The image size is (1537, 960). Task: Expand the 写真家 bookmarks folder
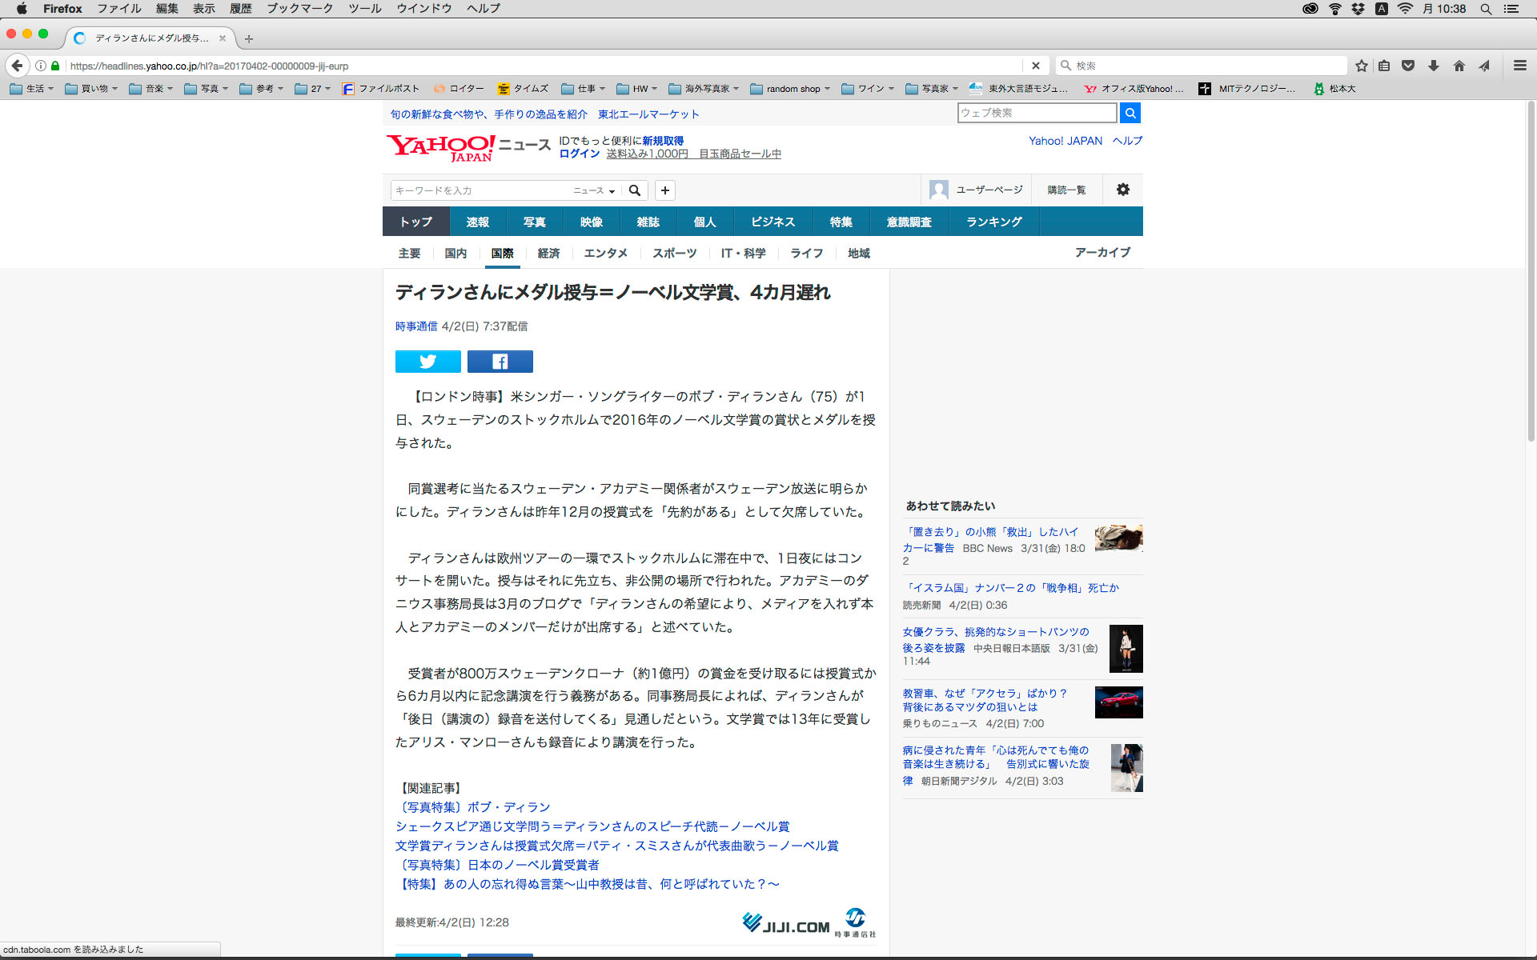932,89
